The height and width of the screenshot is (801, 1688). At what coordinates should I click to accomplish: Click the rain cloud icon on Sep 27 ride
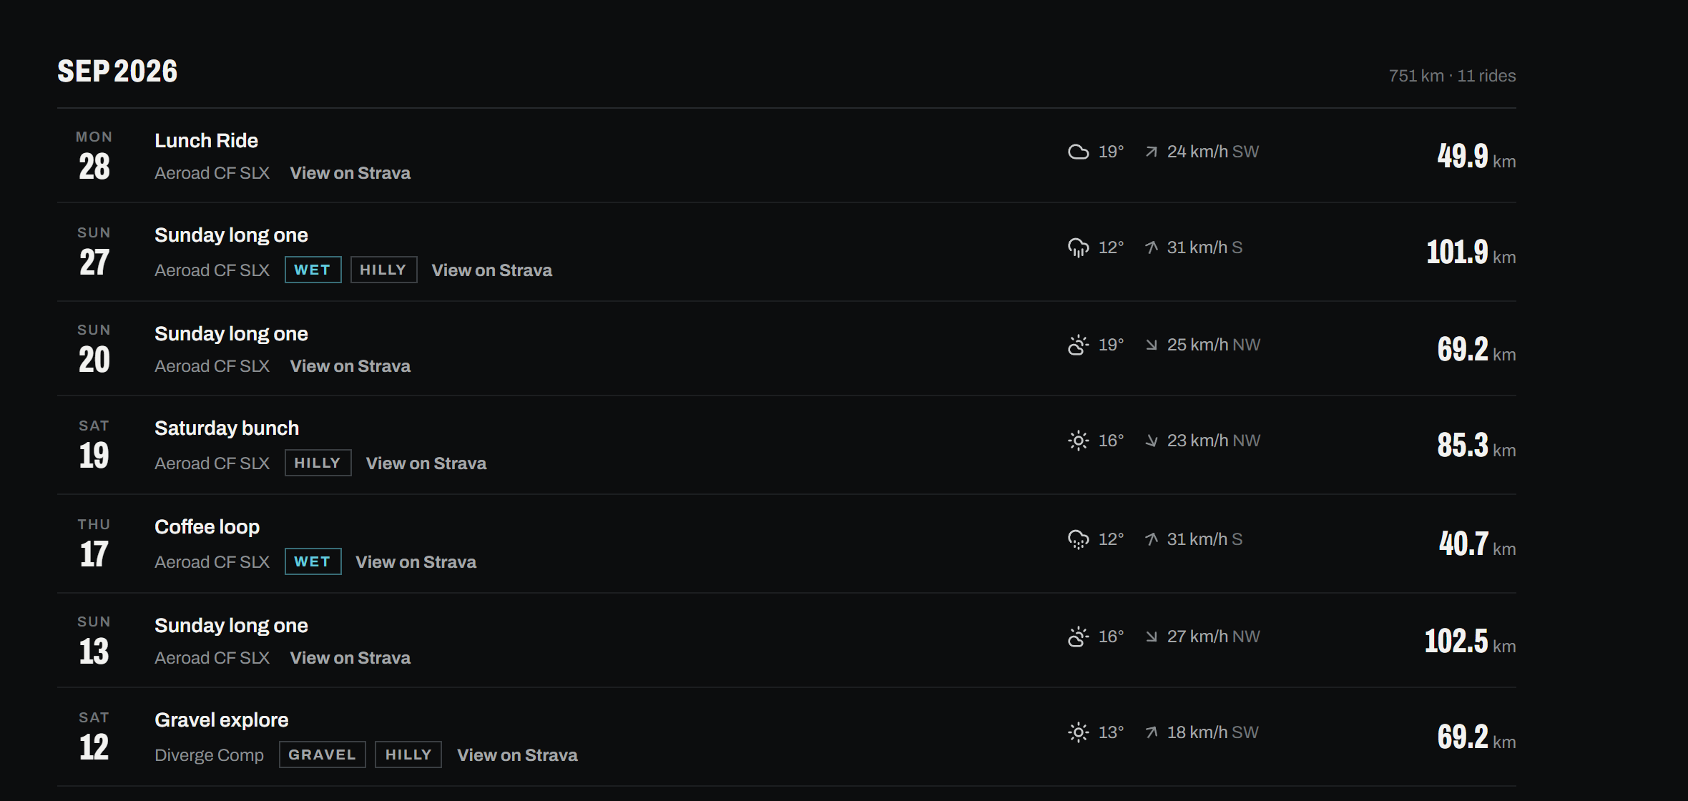(x=1078, y=247)
